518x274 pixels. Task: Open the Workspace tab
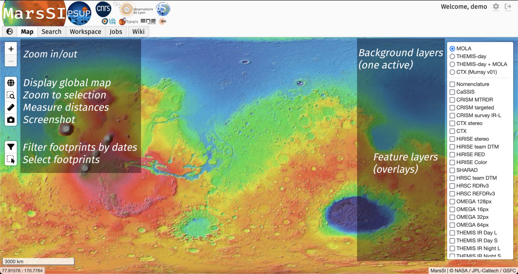click(85, 32)
